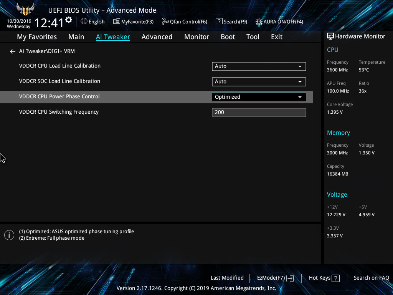Click the Search(F9) question icon
Viewport: 393px width, 295px height.
219,22
